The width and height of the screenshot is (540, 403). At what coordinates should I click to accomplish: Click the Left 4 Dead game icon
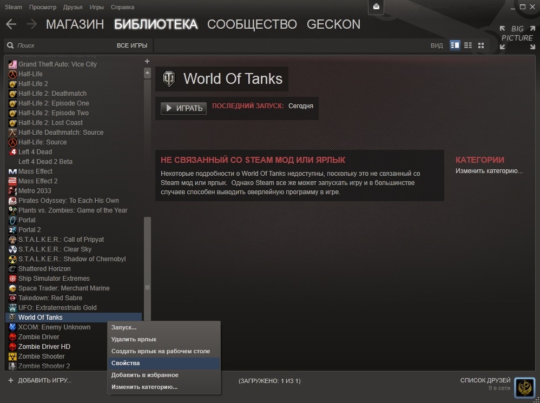12,152
